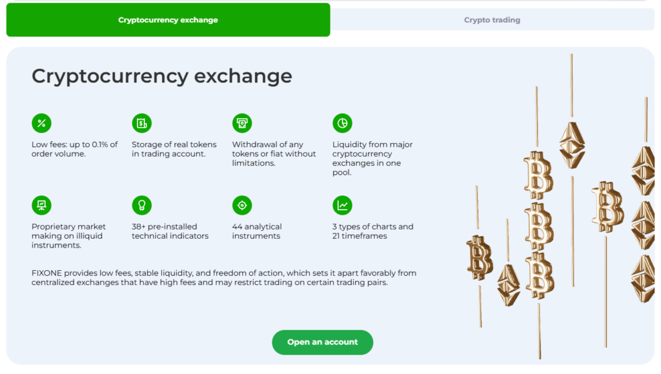Switch to the Crypto trading tab
661x374 pixels.
tap(492, 20)
